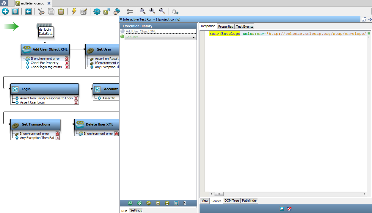The image size is (372, 213).
Task: Click the right arrow of the Source scrollbar
Action: [365, 194]
